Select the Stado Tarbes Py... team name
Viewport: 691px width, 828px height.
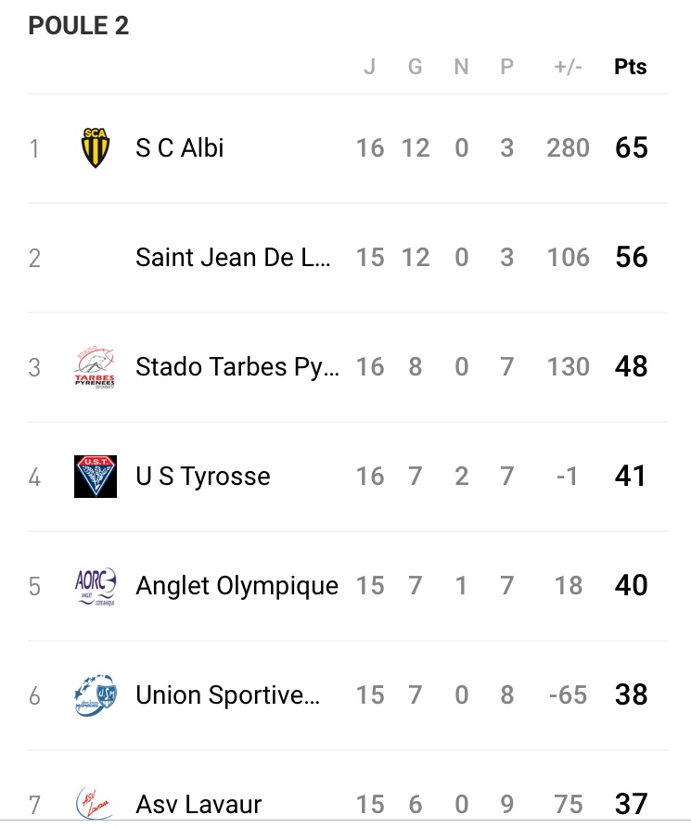click(x=237, y=367)
